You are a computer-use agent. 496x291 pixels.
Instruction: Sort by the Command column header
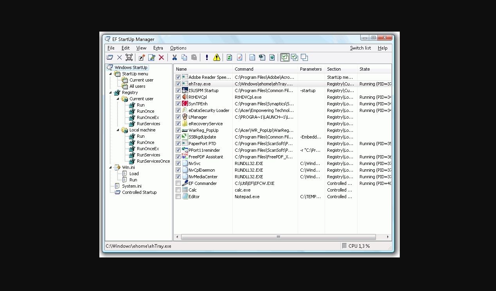[x=265, y=69]
